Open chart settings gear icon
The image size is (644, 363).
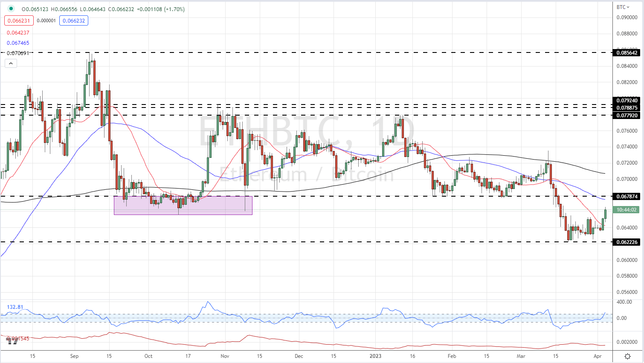(628, 356)
